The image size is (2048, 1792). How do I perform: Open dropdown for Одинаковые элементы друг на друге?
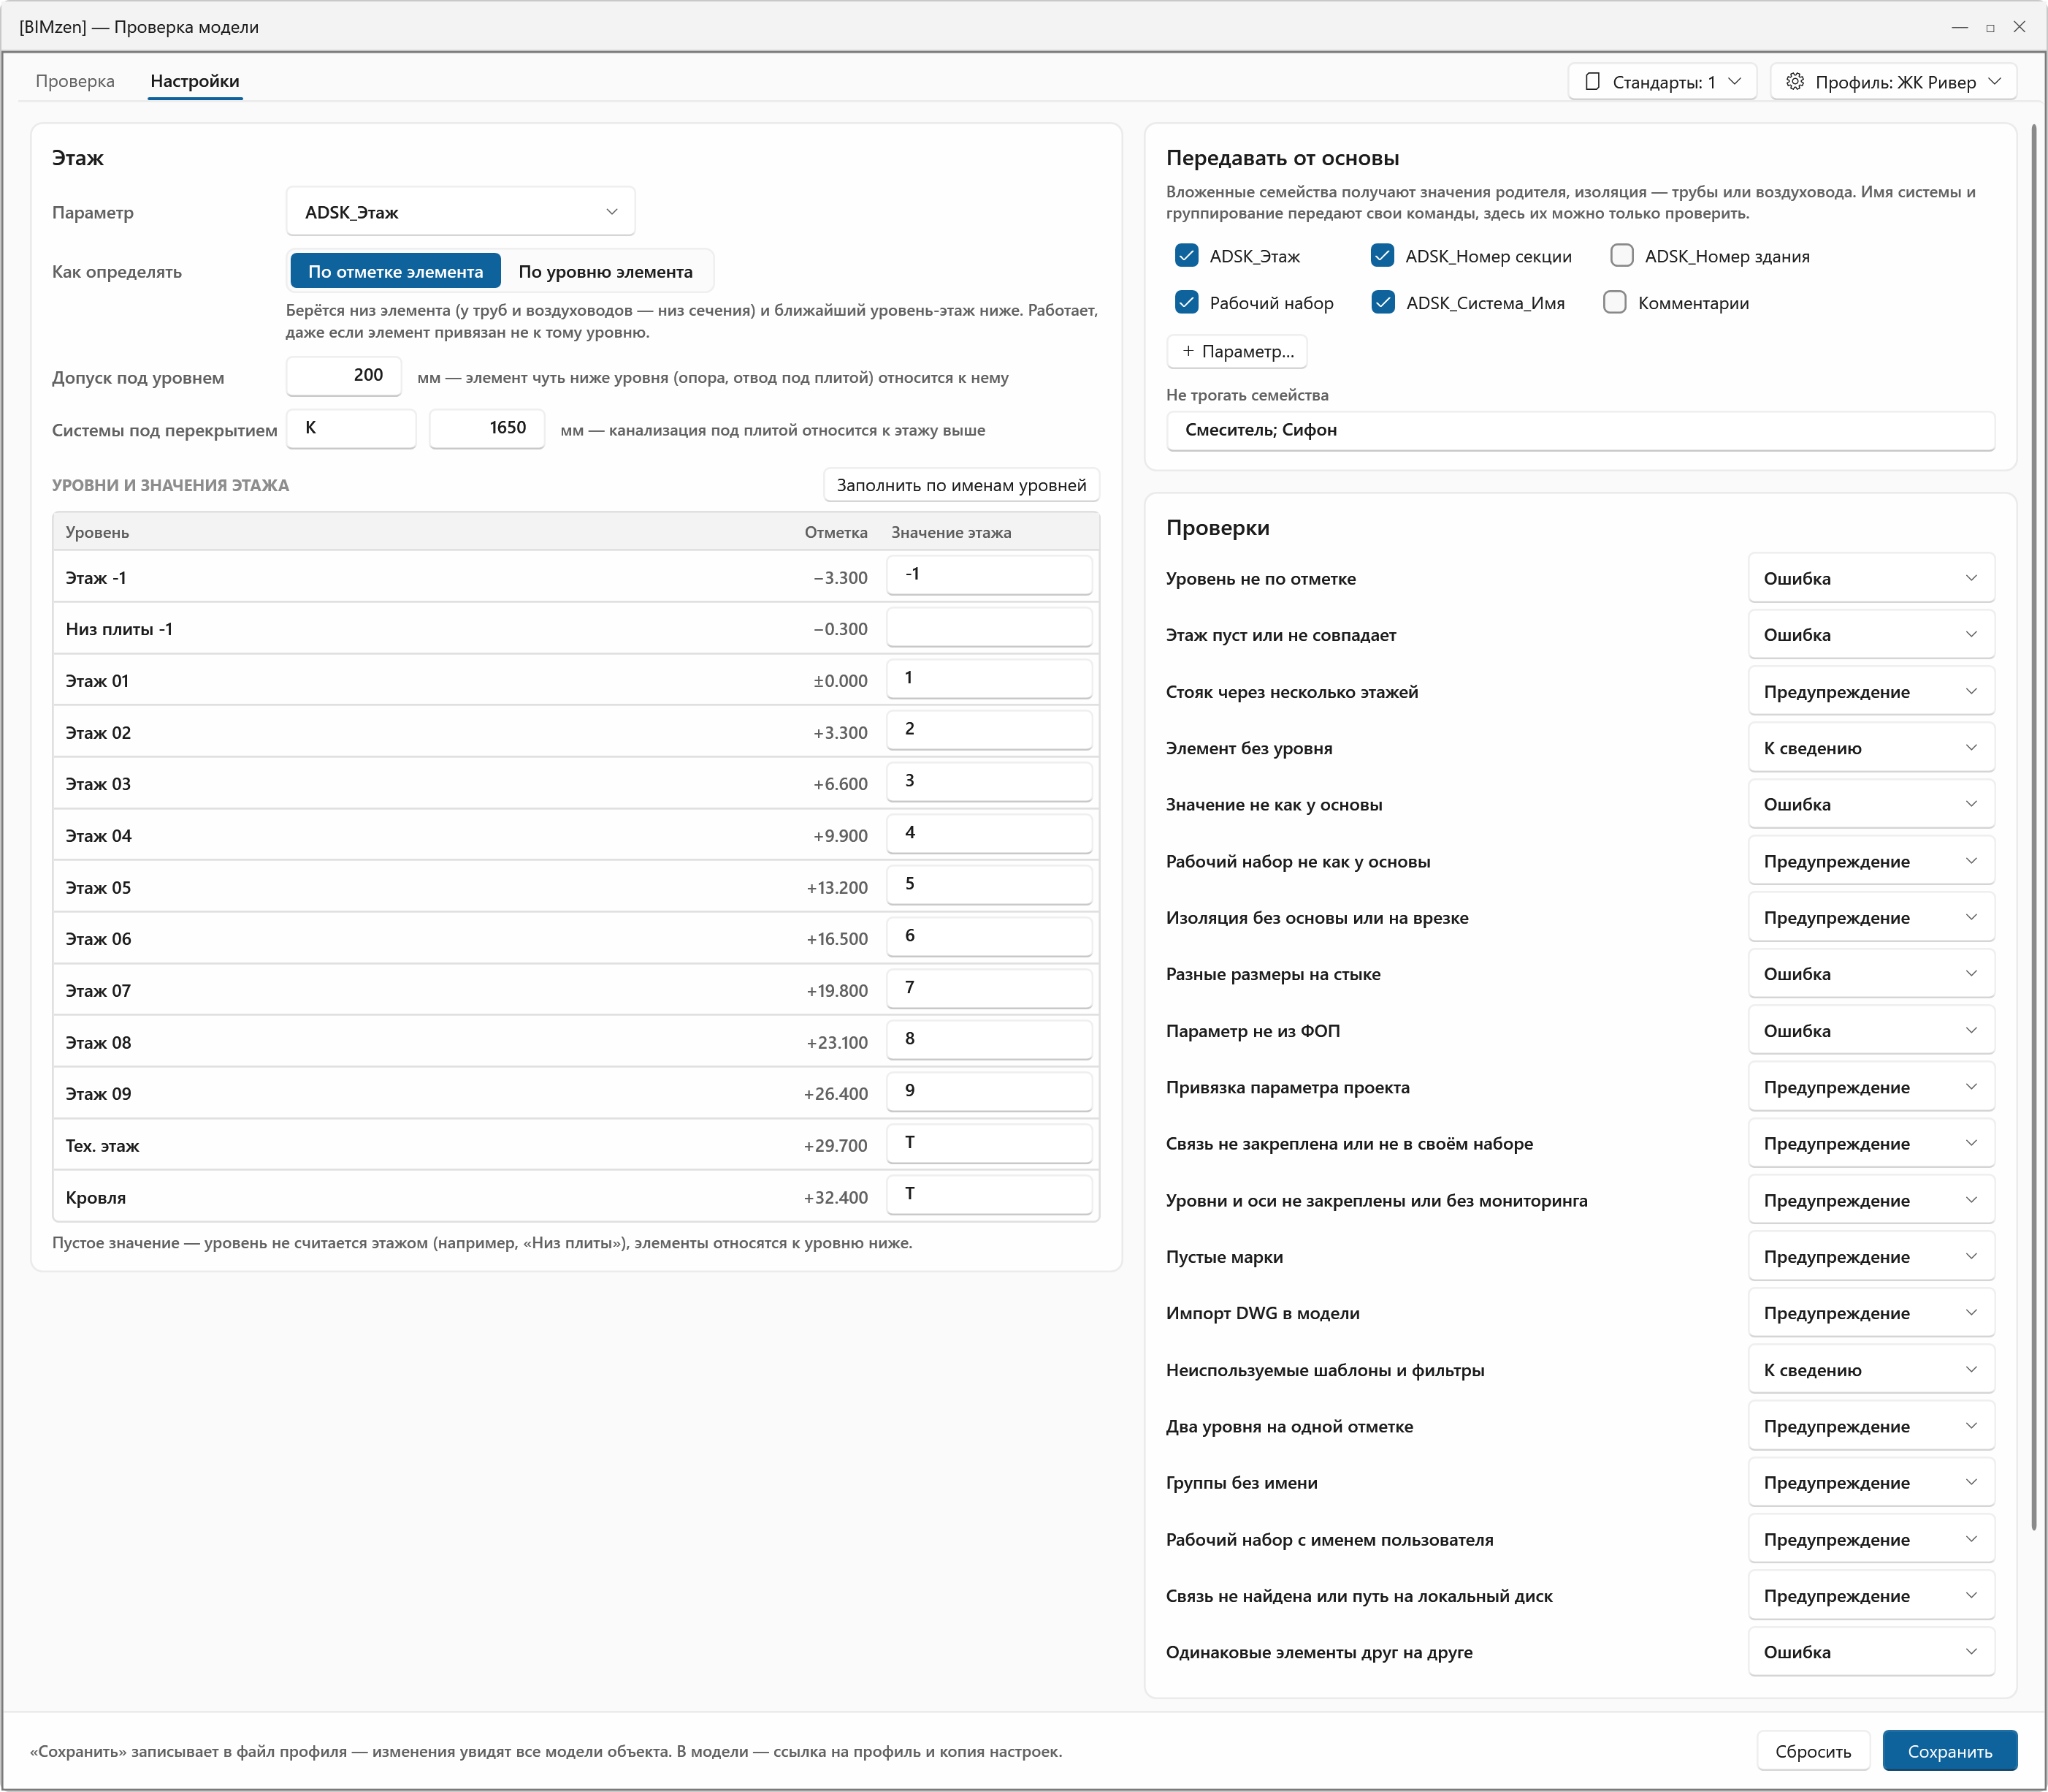1871,1652
